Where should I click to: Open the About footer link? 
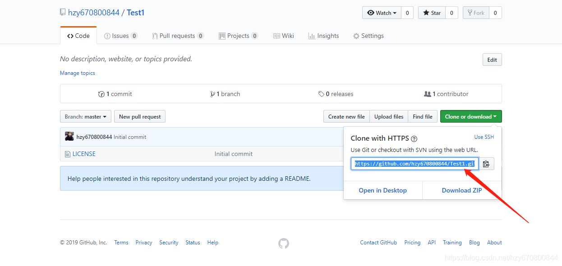pos(494,243)
